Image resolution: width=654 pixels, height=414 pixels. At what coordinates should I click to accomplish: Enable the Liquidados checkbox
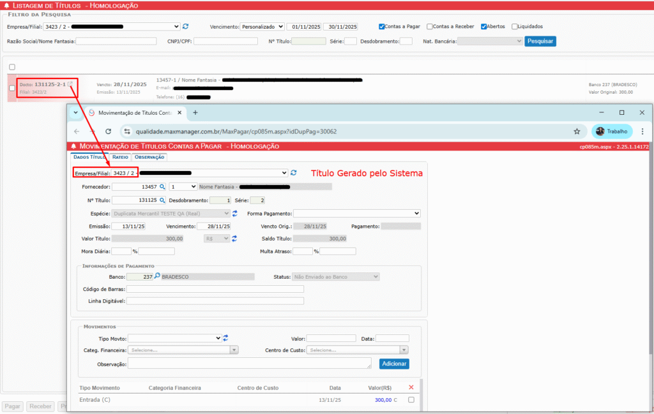[515, 27]
